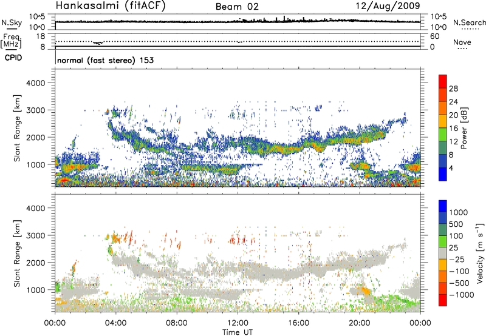Click the "08:00" time axis tick

coord(177,323)
